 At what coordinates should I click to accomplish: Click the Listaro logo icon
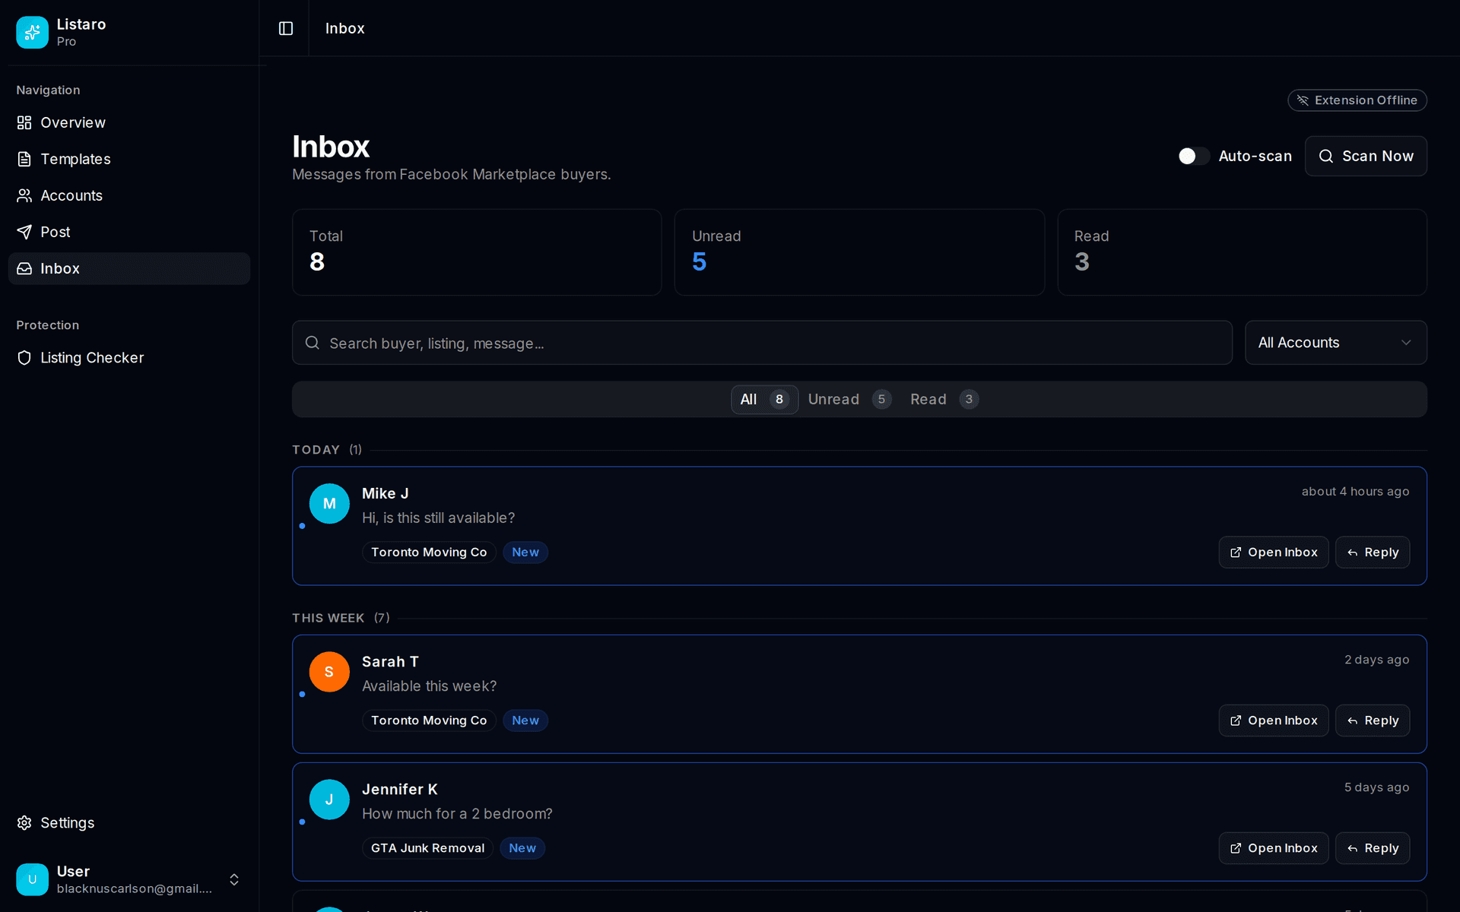click(x=31, y=32)
